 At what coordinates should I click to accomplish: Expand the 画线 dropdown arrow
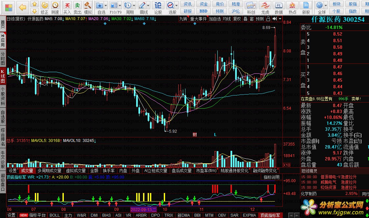[148, 5]
